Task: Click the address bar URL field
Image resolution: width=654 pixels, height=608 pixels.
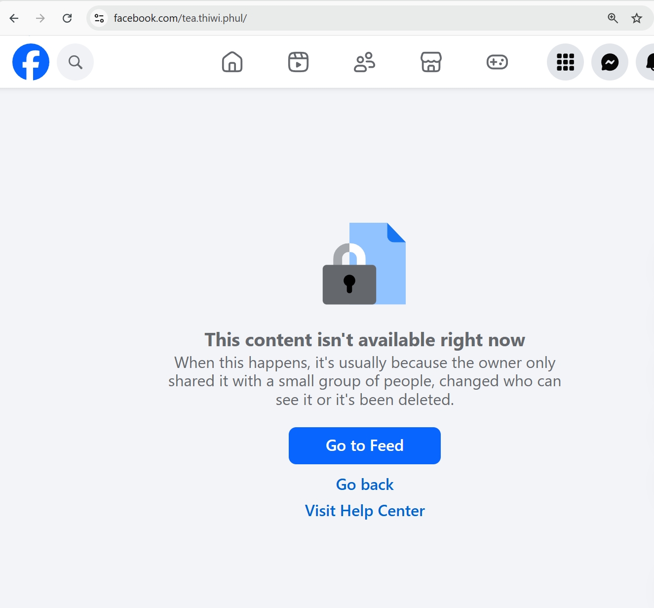Action: [x=346, y=18]
